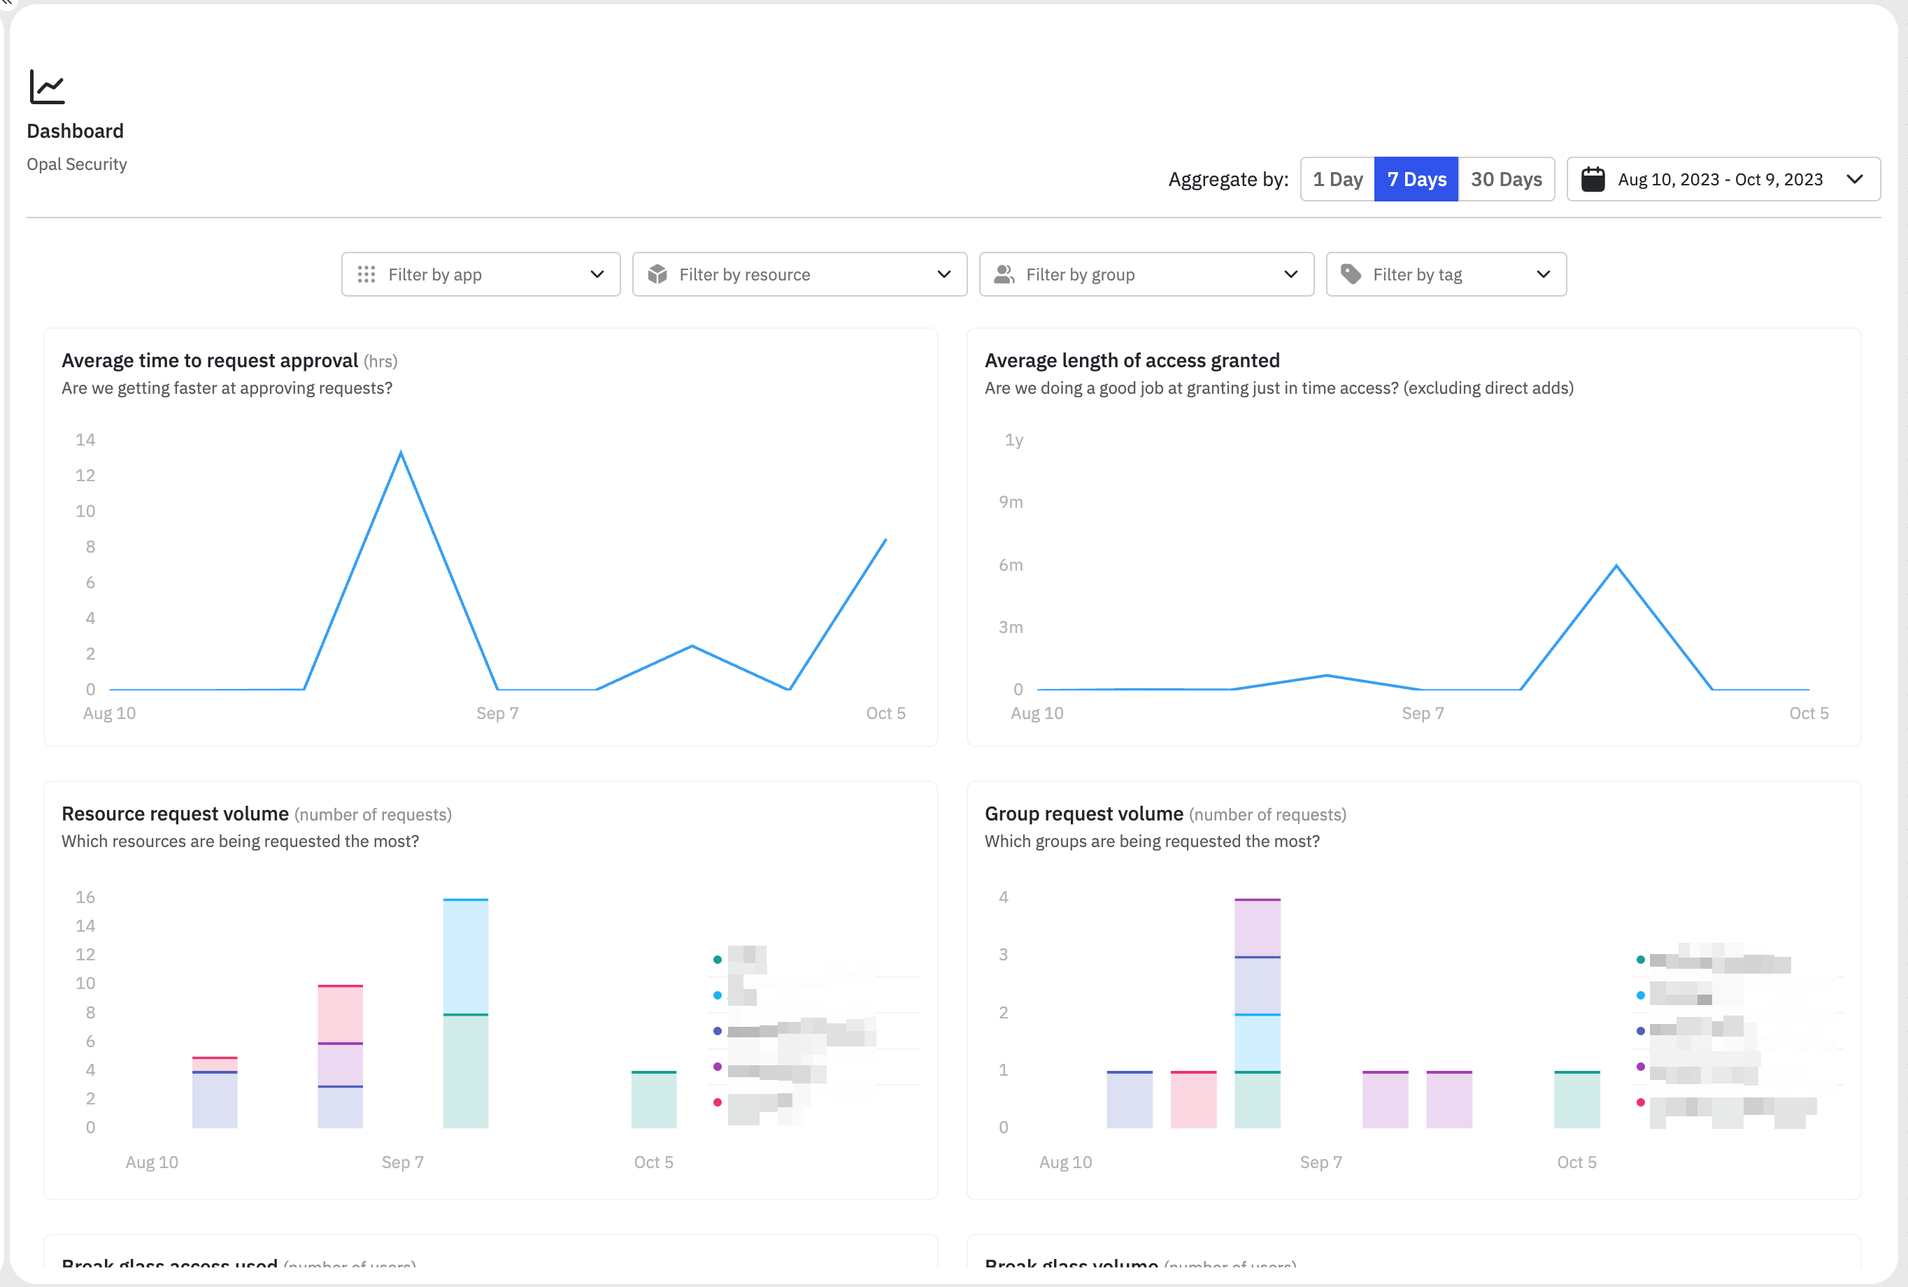
Task: Click the cube icon in Filter by resource
Action: (657, 274)
